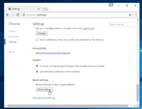Reload the page with the refresh icon
Viewport: 142px width, 109px height.
[18, 15]
